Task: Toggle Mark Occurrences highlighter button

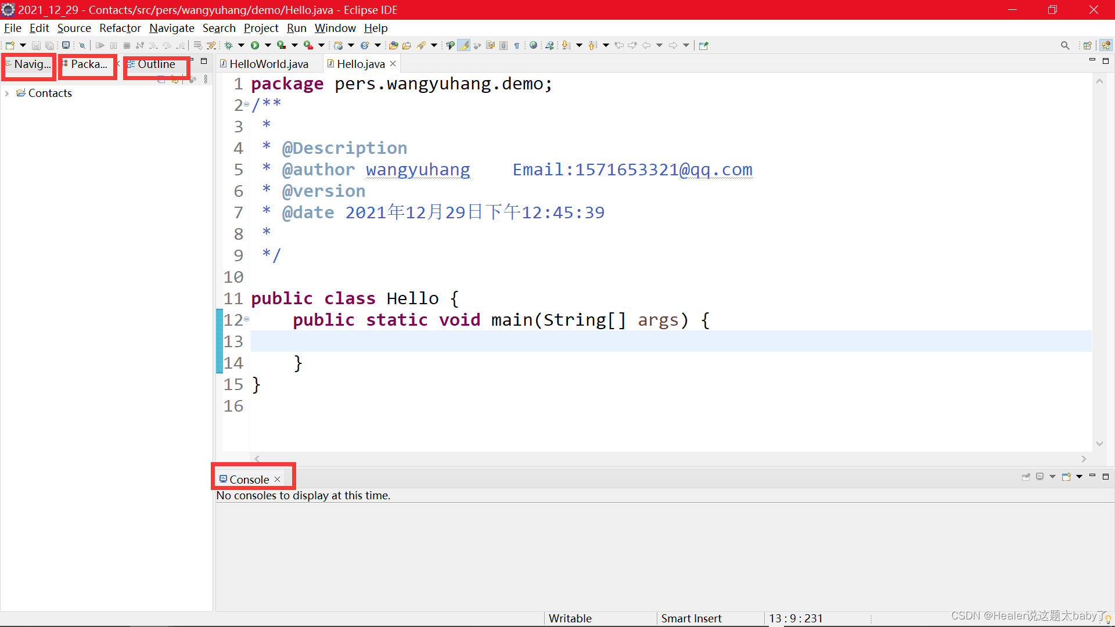Action: [x=463, y=45]
